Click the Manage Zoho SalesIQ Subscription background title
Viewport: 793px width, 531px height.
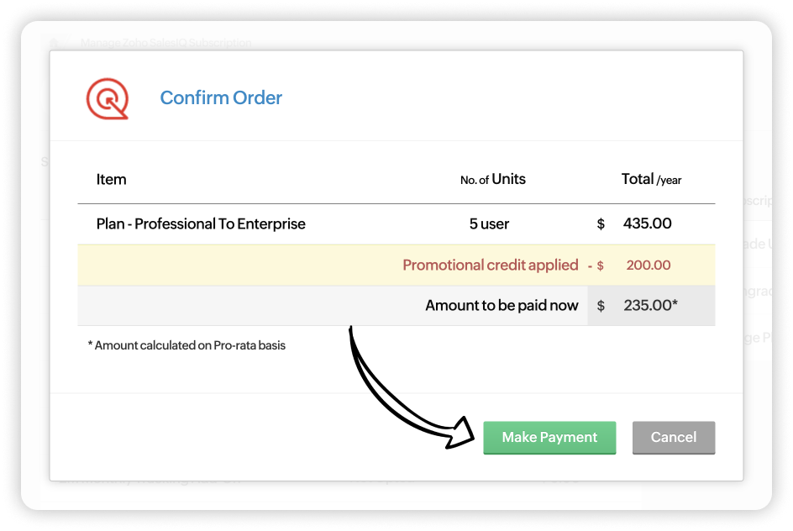[x=165, y=43]
